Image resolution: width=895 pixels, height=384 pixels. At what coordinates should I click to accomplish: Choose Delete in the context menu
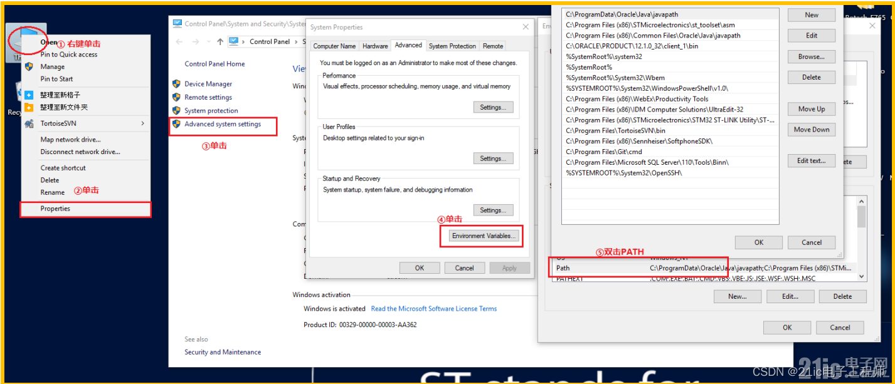pos(50,180)
